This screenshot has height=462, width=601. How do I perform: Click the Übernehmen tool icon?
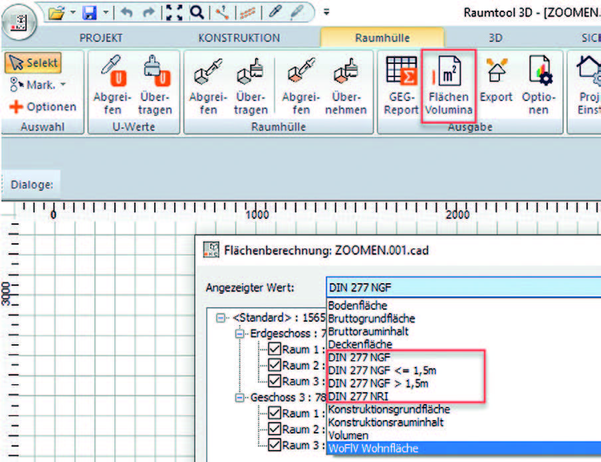pyautogui.click(x=346, y=85)
